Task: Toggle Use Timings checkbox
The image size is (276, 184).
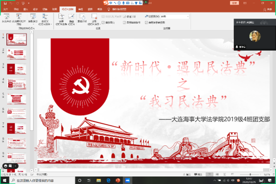Action: click(x=124, y=17)
